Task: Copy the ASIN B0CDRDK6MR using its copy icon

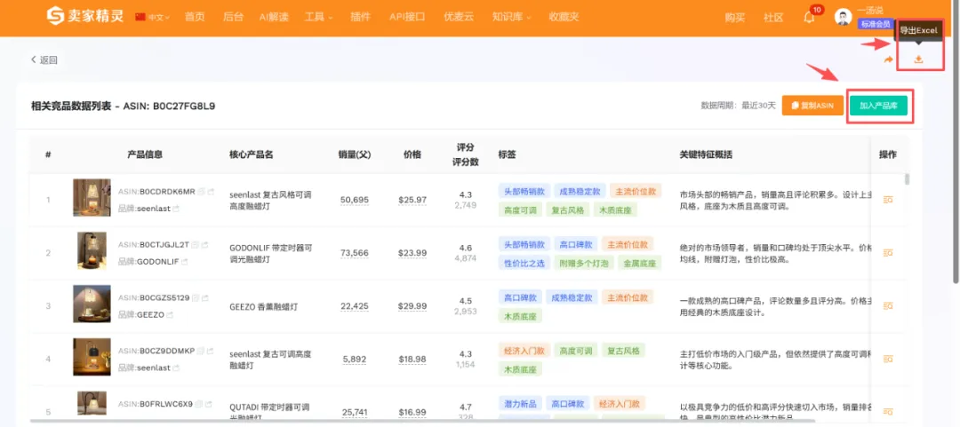Action: tap(202, 191)
